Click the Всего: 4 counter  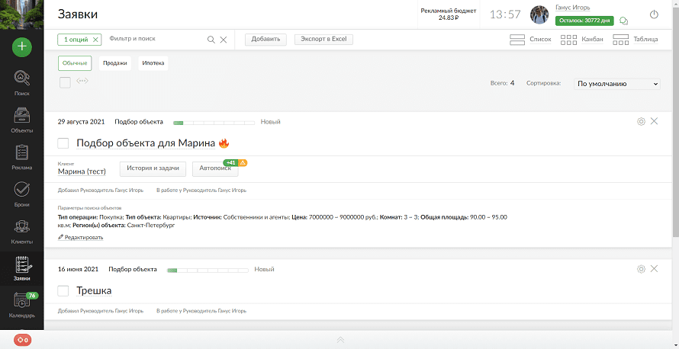[502, 84]
